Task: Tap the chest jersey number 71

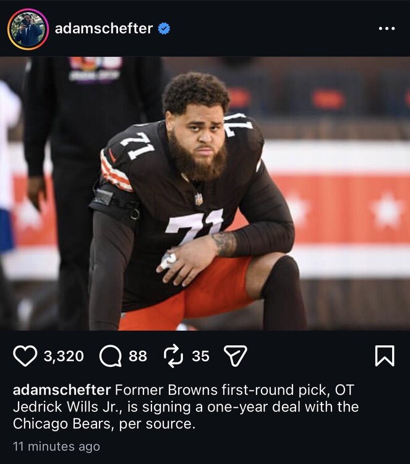Action: [x=194, y=225]
